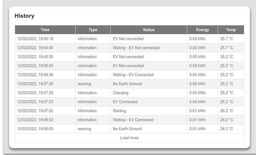Select the 19:40:35 timestamp cell
Screen dimensions: 256x155
[x=35, y=57]
